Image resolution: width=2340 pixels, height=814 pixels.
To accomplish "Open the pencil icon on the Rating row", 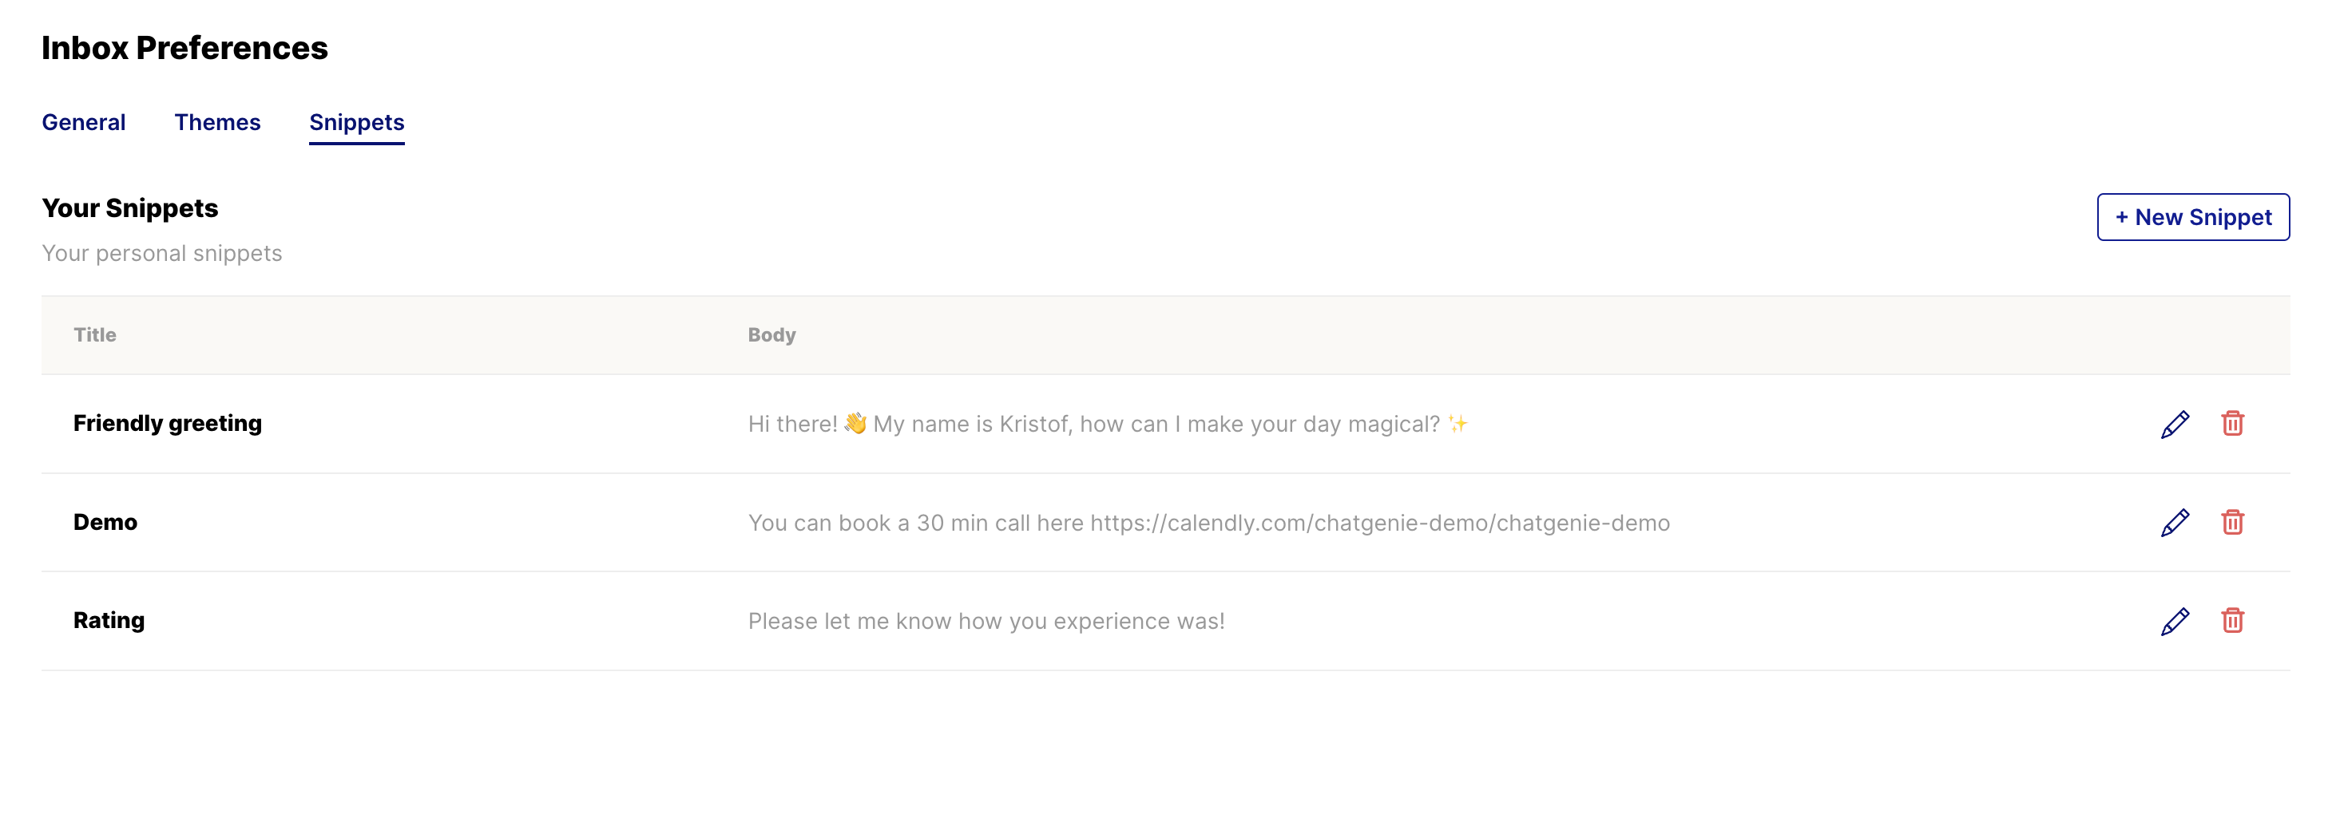I will (x=2175, y=621).
